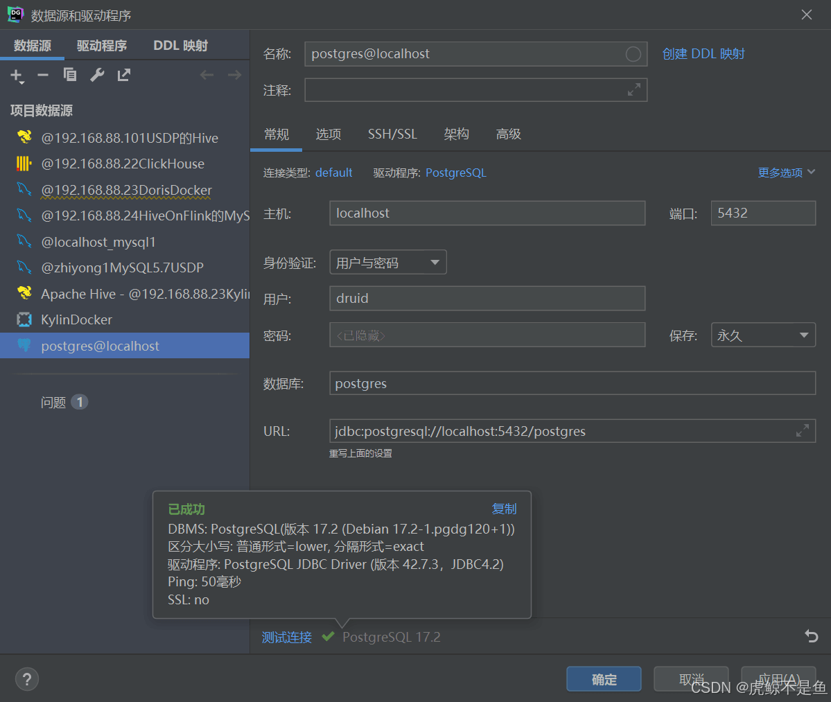
Task: Select postgres@localhost data source
Action: 125,345
